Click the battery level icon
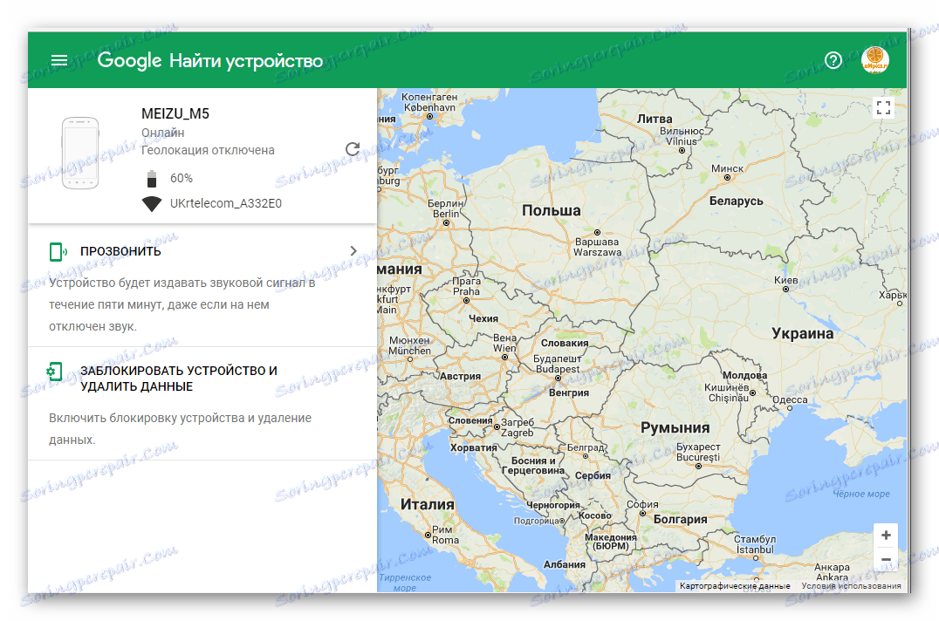Image resolution: width=939 pixels, height=621 pixels. [152, 178]
